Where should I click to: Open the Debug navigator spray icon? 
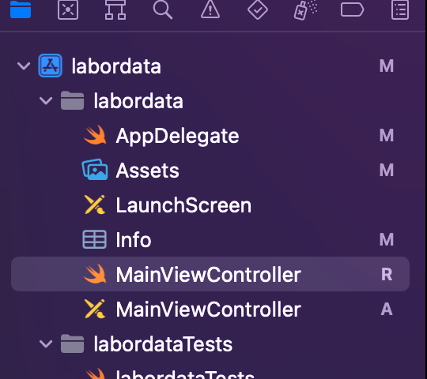pyautogui.click(x=305, y=10)
